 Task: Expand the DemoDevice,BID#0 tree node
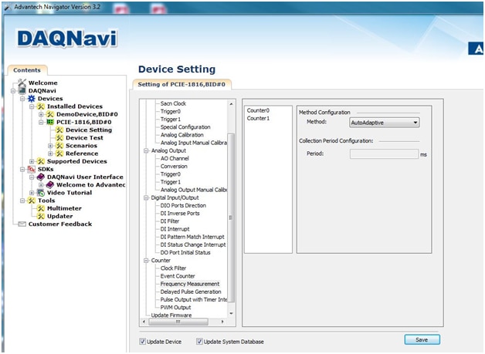pos(41,114)
